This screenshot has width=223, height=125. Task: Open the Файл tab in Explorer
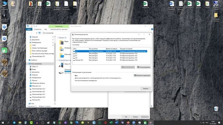click(x=29, y=29)
